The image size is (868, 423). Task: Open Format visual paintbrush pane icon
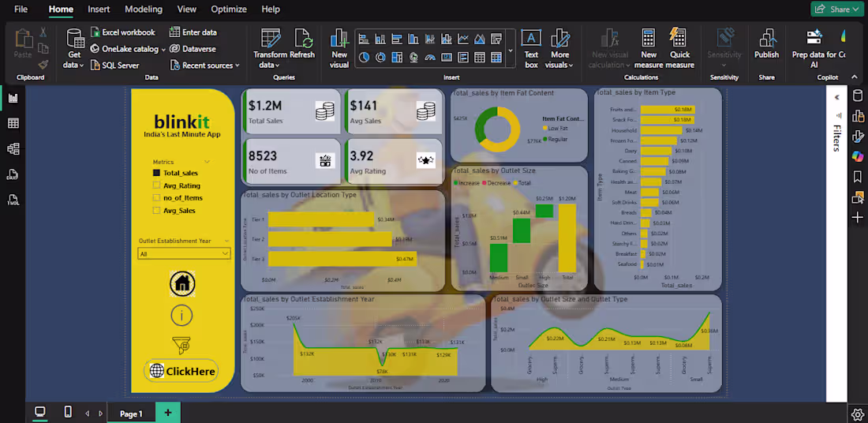[858, 137]
